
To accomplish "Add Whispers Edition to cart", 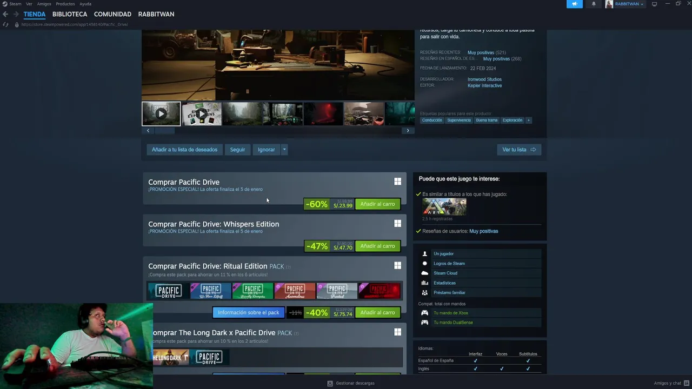I will 377,246.
